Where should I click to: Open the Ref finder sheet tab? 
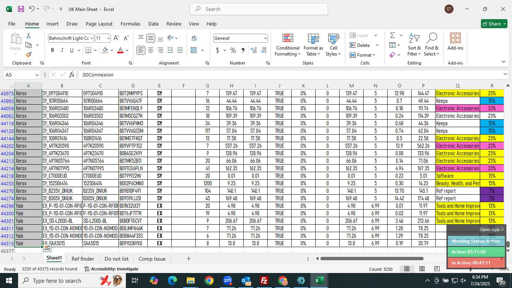83,259
